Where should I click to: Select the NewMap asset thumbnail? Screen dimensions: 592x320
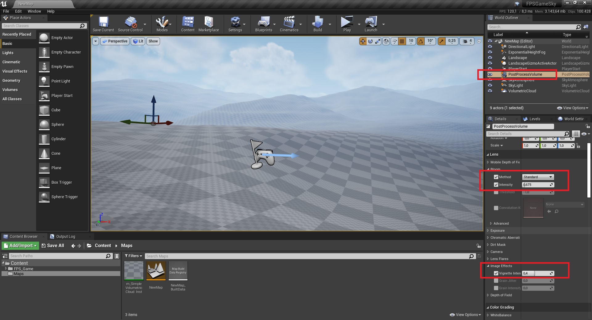coord(156,271)
